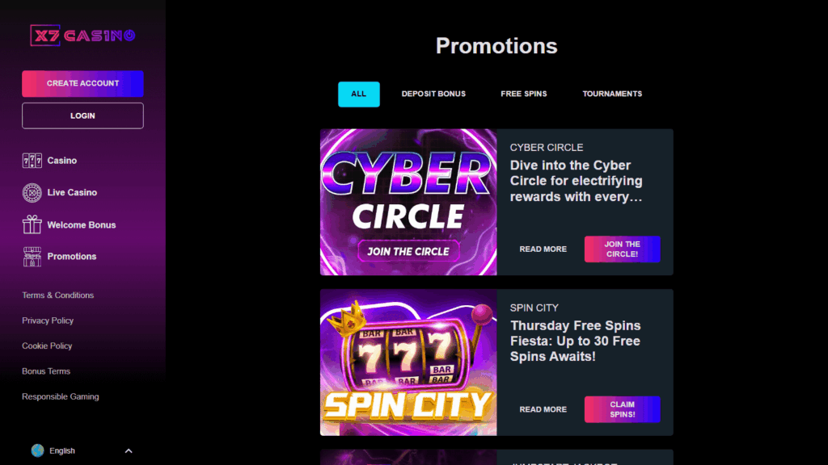
Task: Show the Tournaments tab
Action: pos(612,94)
